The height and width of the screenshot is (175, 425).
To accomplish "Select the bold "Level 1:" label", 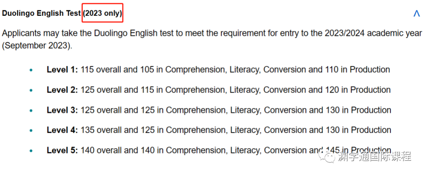I will click(x=62, y=70).
